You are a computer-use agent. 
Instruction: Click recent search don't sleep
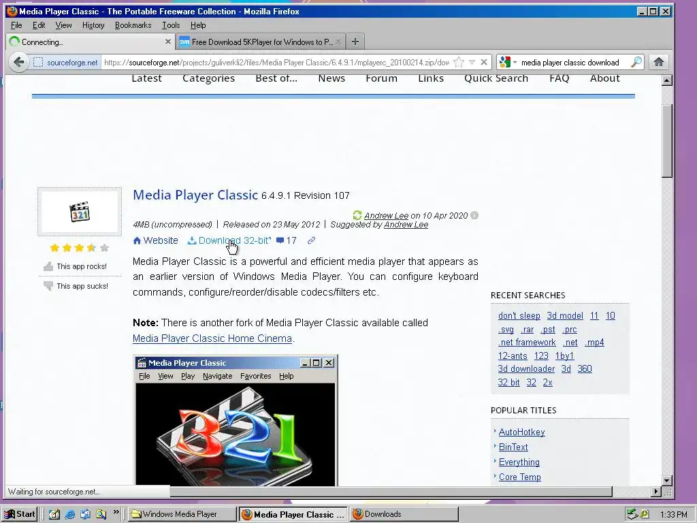coord(519,316)
